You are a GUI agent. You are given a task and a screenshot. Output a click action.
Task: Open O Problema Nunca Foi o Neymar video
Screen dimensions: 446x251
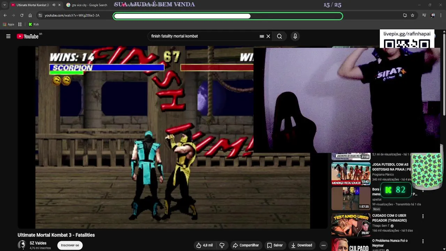pyautogui.click(x=390, y=243)
